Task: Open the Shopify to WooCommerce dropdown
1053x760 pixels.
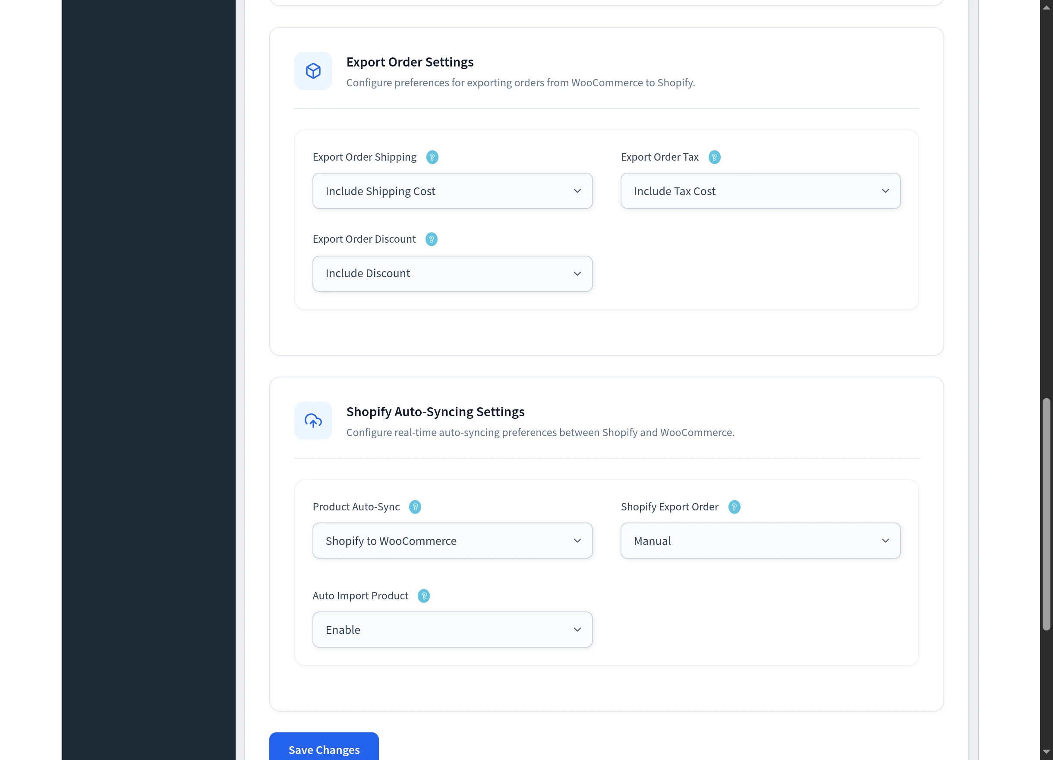Action: coord(452,541)
